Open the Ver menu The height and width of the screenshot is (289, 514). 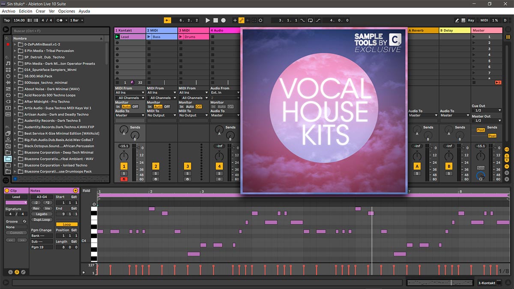52,11
